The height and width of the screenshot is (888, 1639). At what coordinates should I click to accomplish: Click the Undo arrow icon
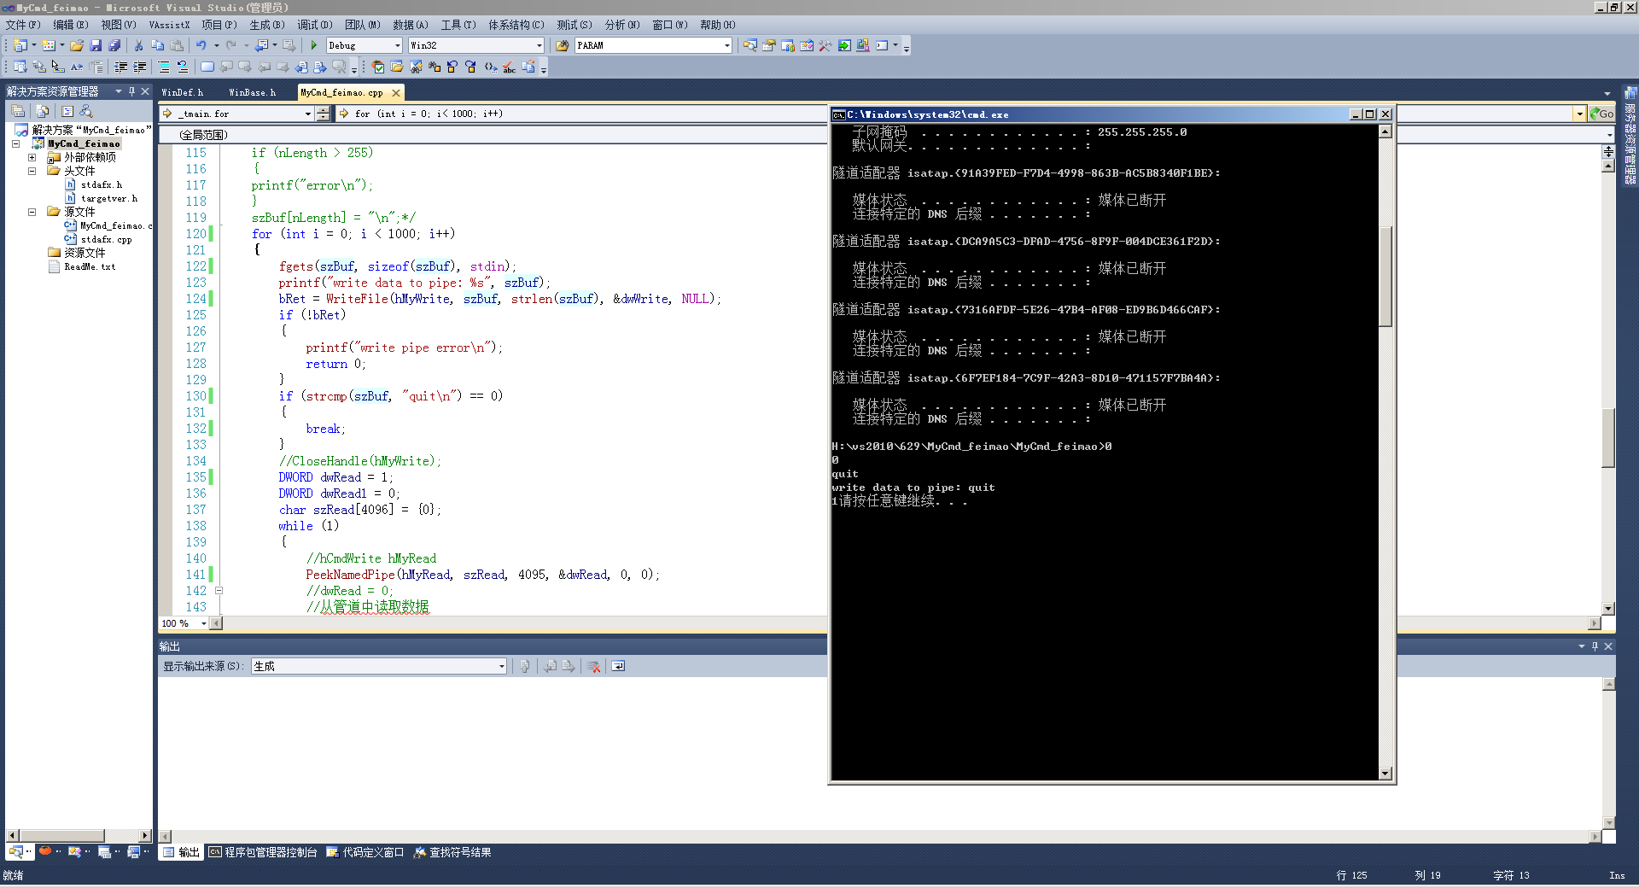coord(201,45)
